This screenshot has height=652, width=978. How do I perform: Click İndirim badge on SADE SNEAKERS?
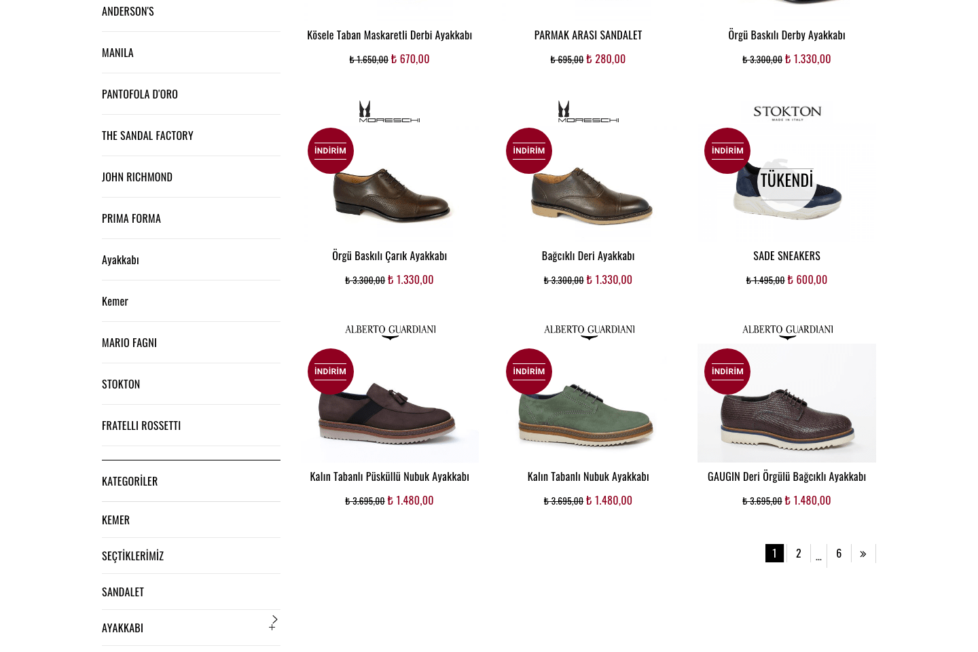click(727, 151)
